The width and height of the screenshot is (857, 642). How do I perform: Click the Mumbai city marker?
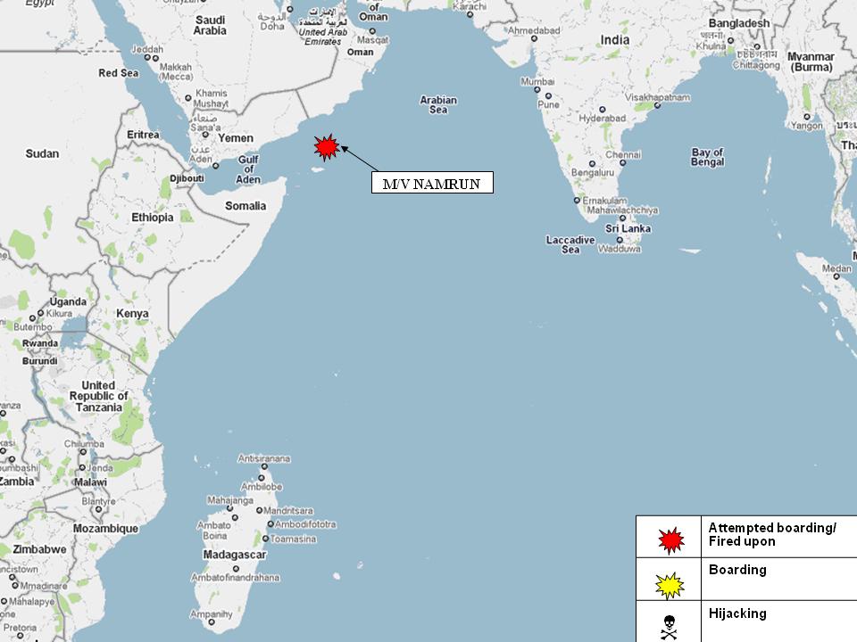537,89
